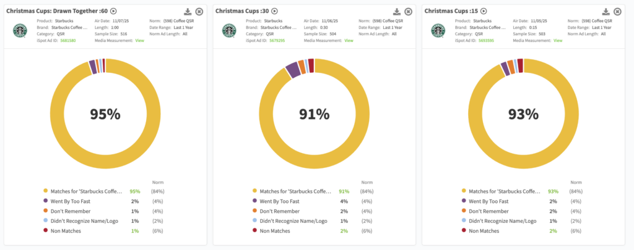Play the Christmas Cups :30 ad

[274, 11]
